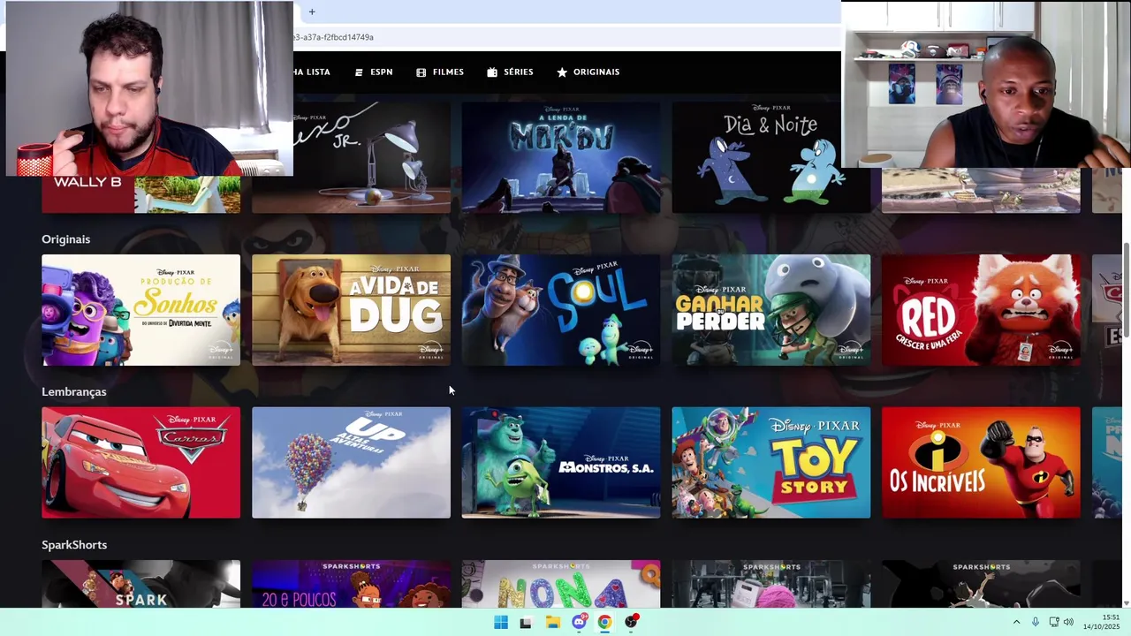Open the Carros movie tile
Screen dimensions: 1131x636
(x=140, y=463)
